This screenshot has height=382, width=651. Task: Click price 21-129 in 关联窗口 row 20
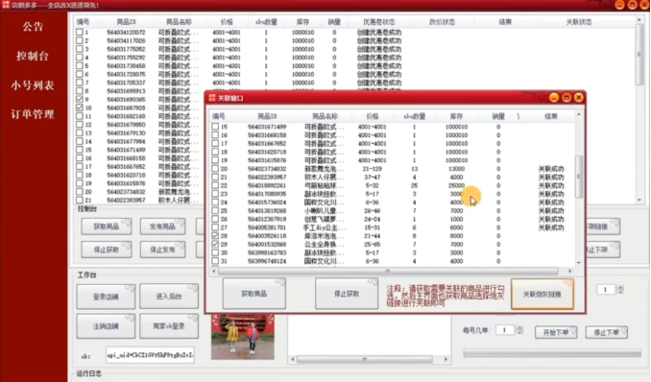pyautogui.click(x=372, y=169)
